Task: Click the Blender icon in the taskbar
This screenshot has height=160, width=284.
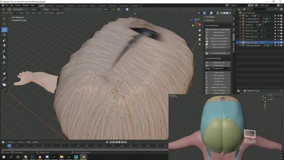Action: [x=83, y=157]
